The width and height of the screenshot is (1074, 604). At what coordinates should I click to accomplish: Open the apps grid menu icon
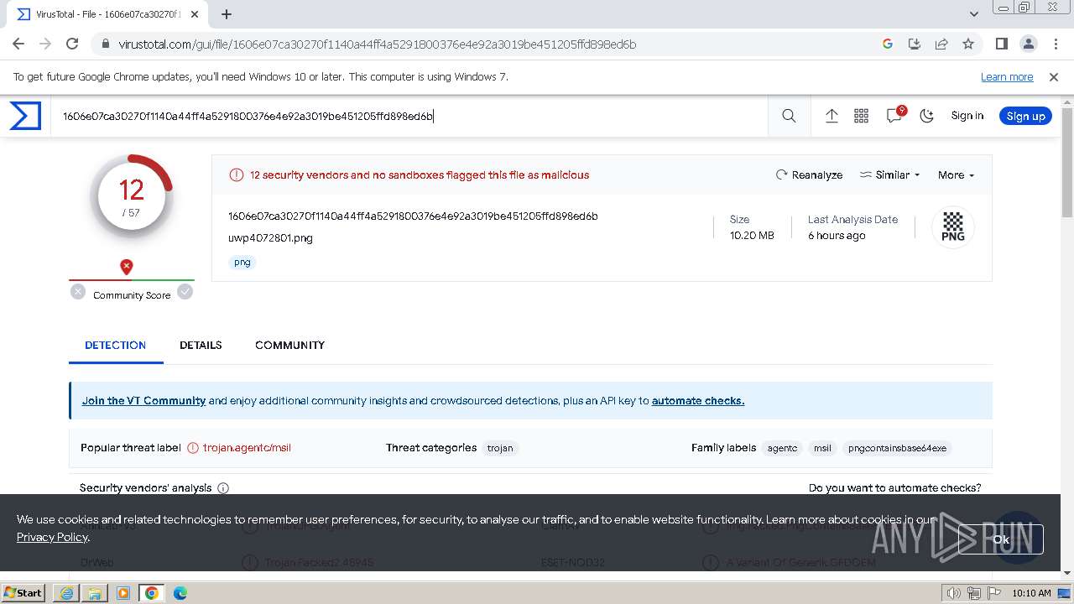[x=861, y=117]
